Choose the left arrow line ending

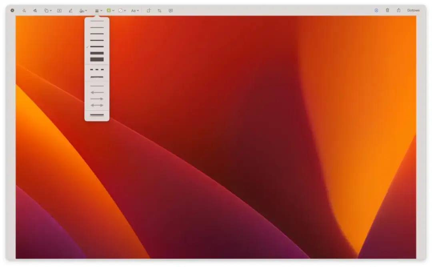point(96,92)
